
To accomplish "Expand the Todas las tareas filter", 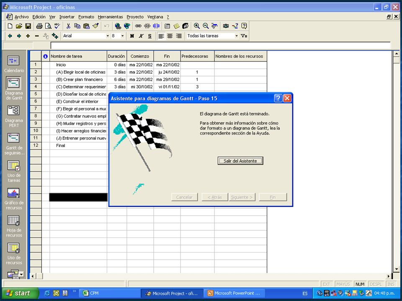I will 236,36.
